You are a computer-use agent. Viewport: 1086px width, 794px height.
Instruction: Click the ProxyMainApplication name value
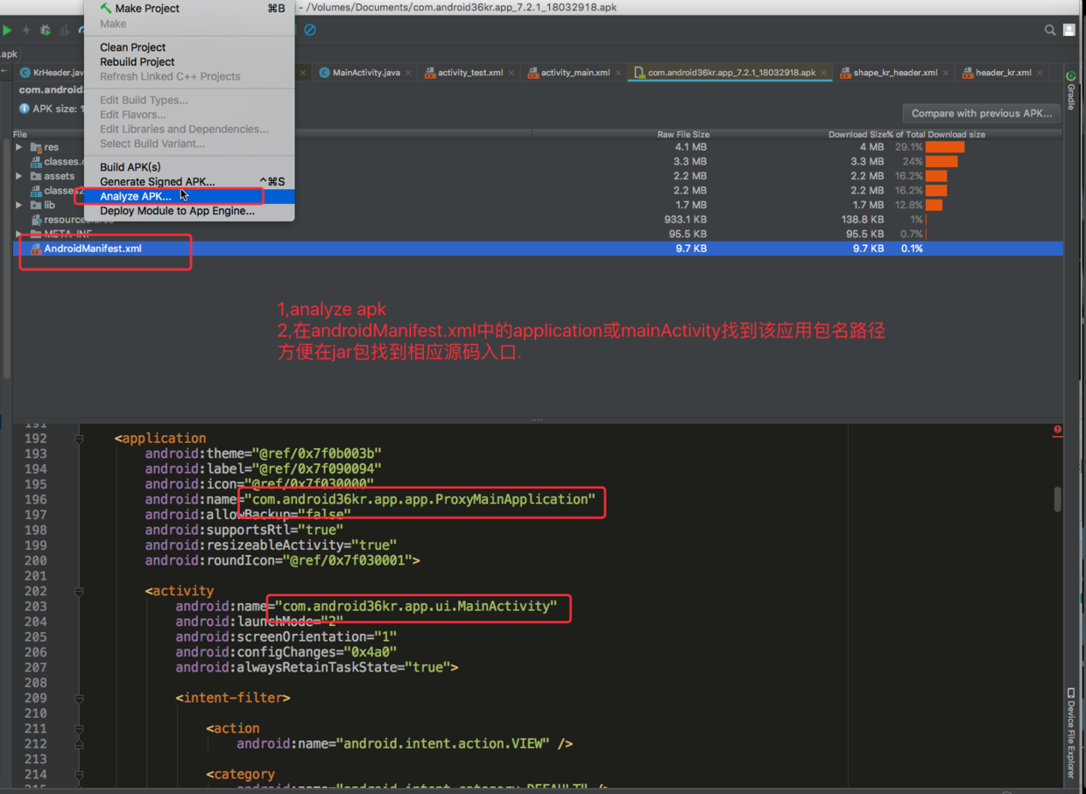coord(420,499)
